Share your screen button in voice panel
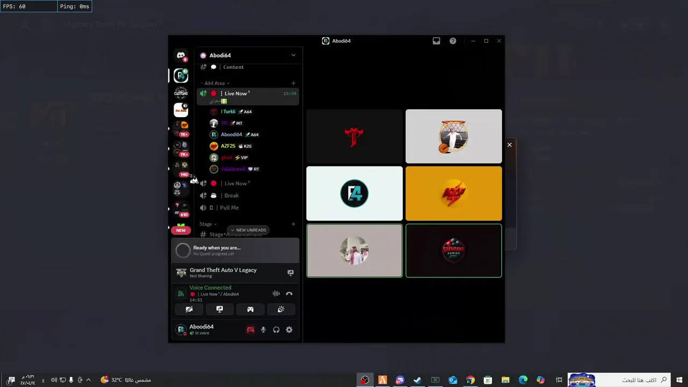The width and height of the screenshot is (688, 387). coord(220,309)
